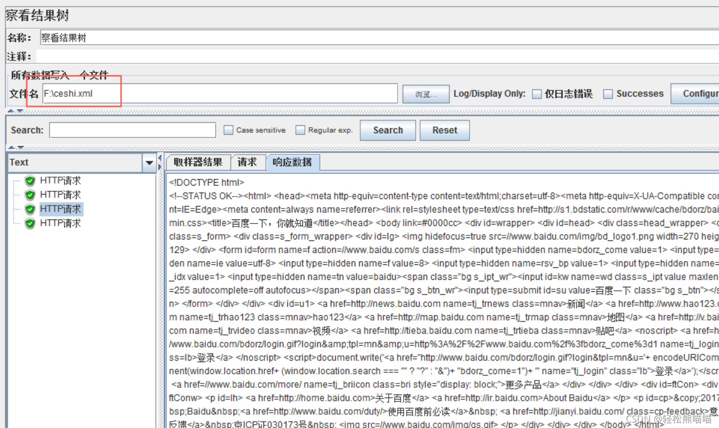Image resolution: width=719 pixels, height=428 pixels.
Task: Switch to the 响应数据 tab
Action: pyautogui.click(x=292, y=162)
